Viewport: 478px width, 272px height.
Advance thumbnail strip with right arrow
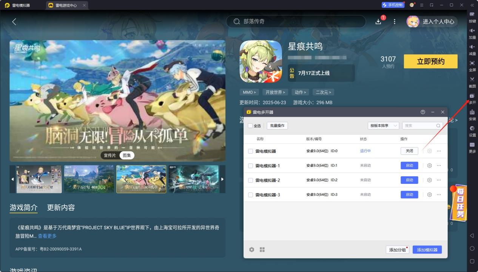[x=222, y=179]
